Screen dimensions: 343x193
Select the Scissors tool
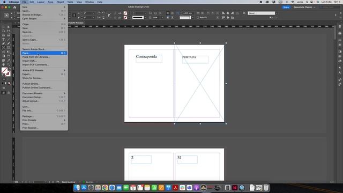pos(4,52)
